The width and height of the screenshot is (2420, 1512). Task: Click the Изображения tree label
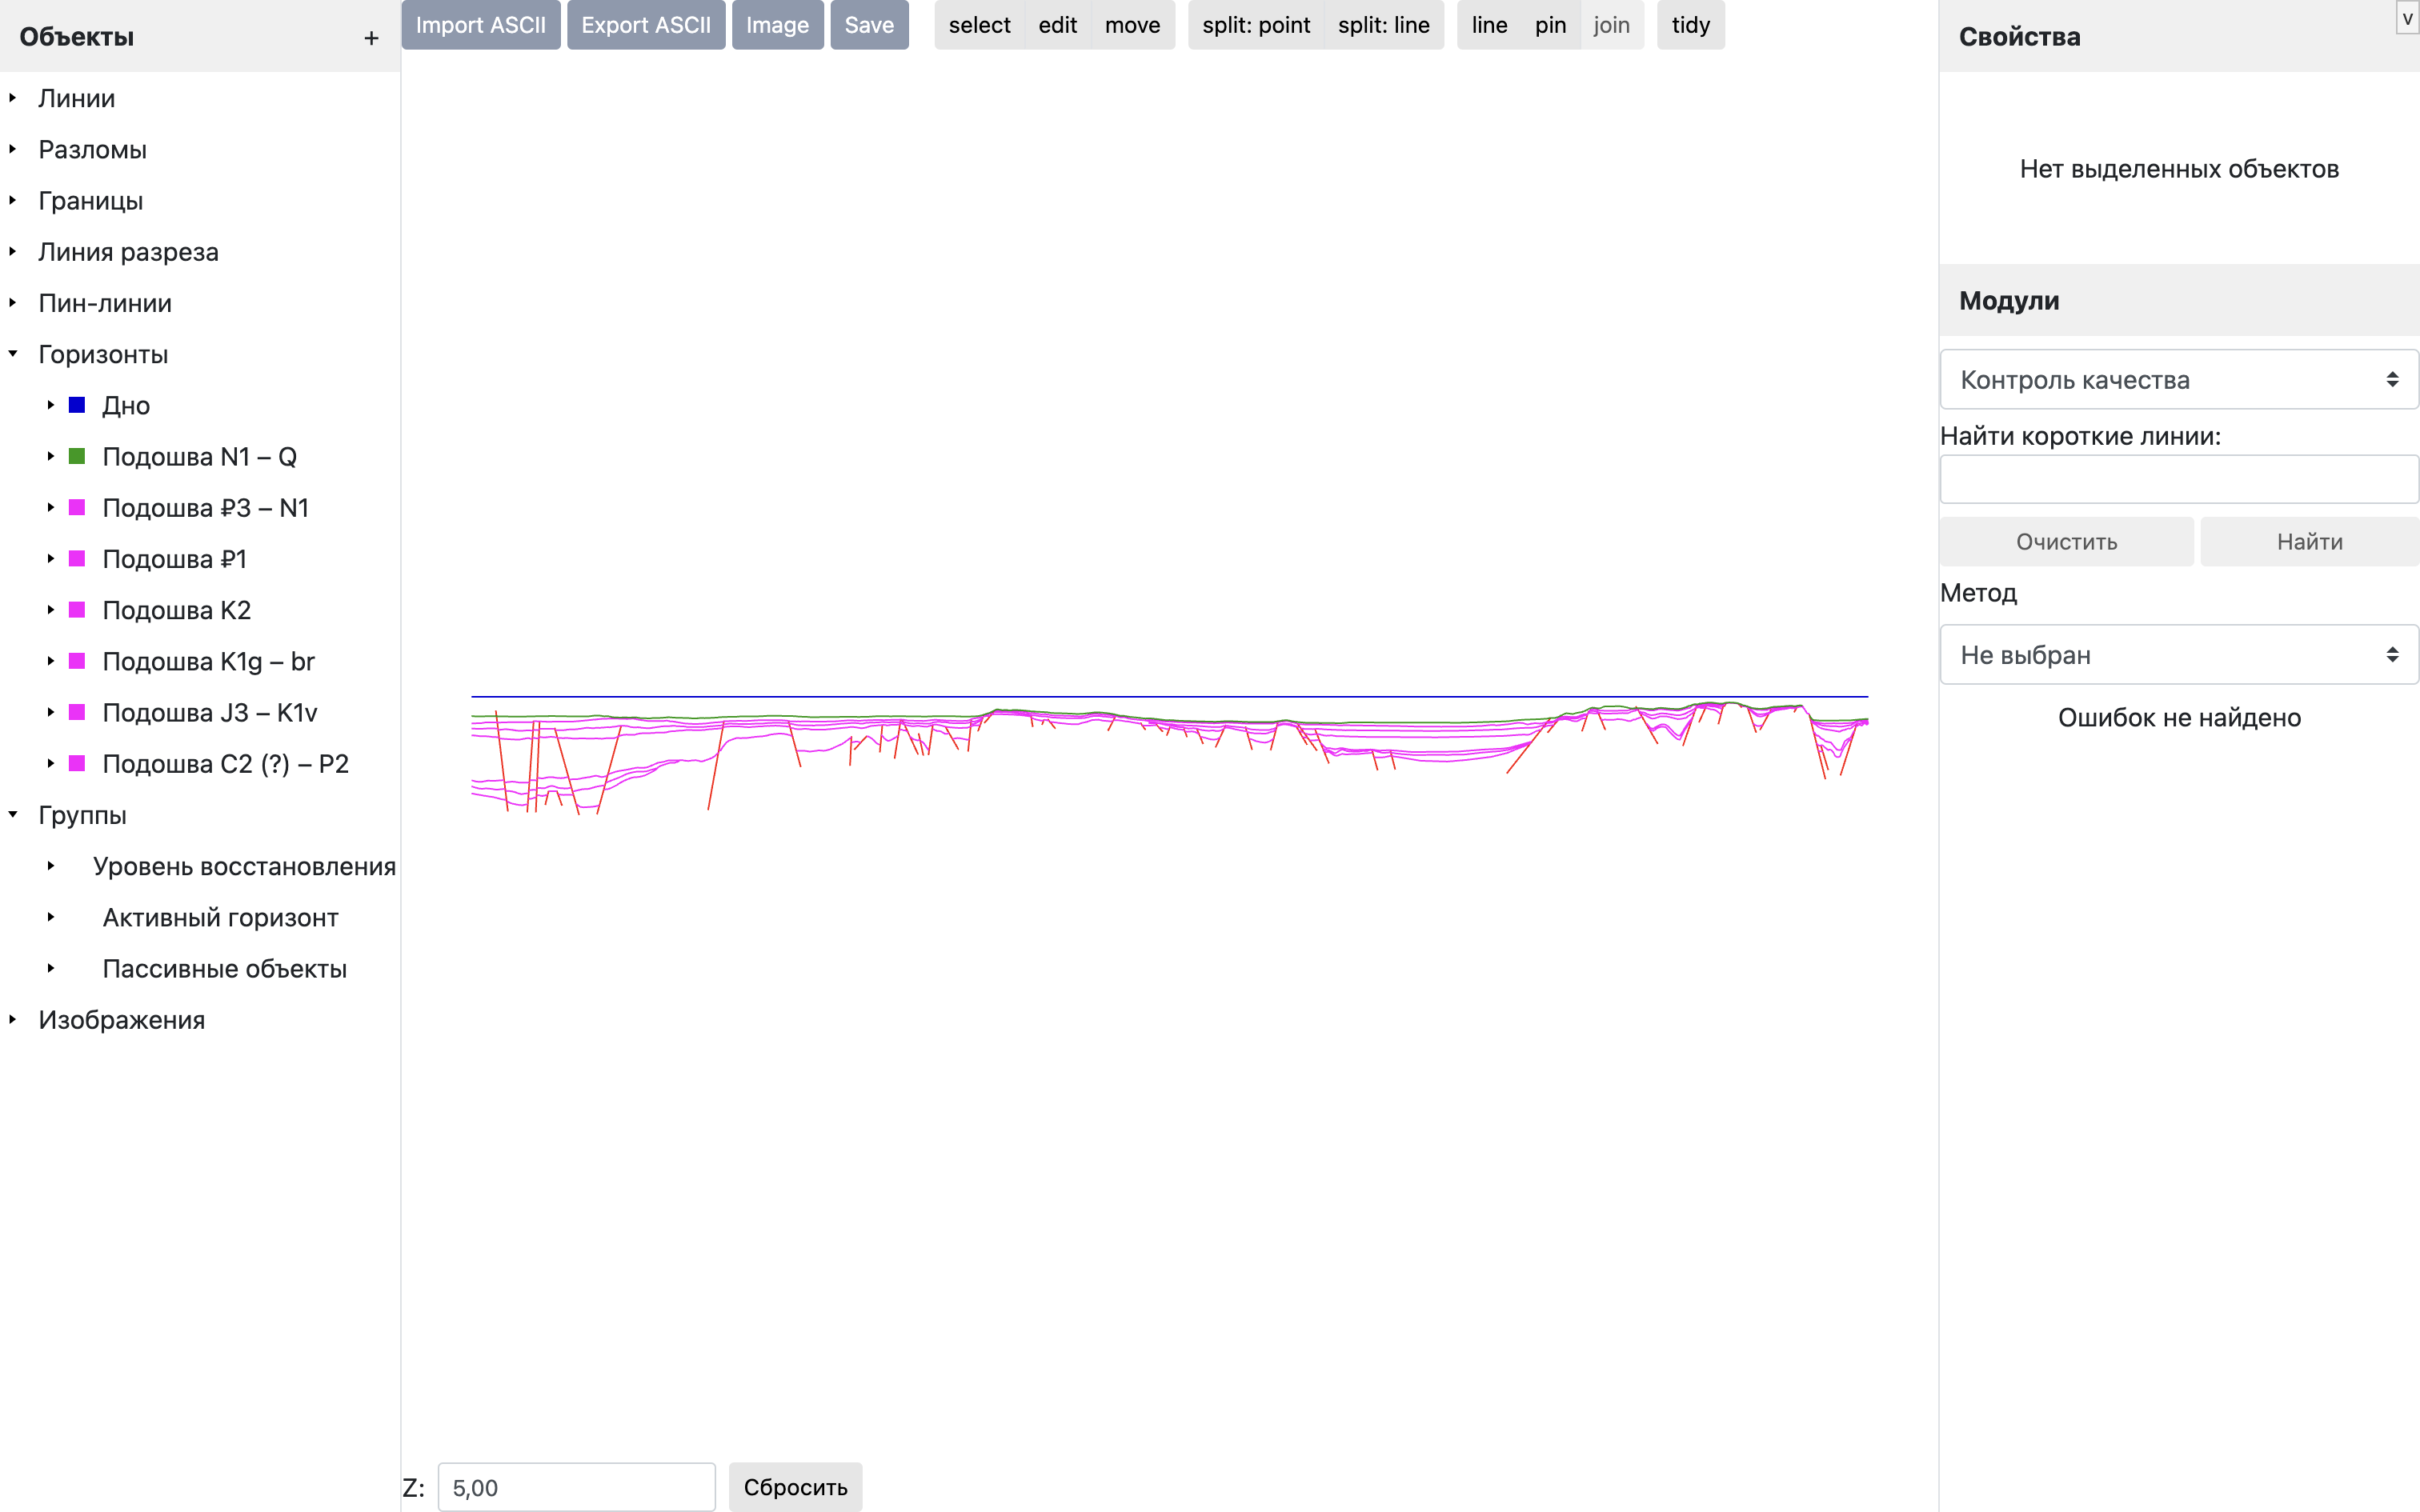coord(122,1020)
